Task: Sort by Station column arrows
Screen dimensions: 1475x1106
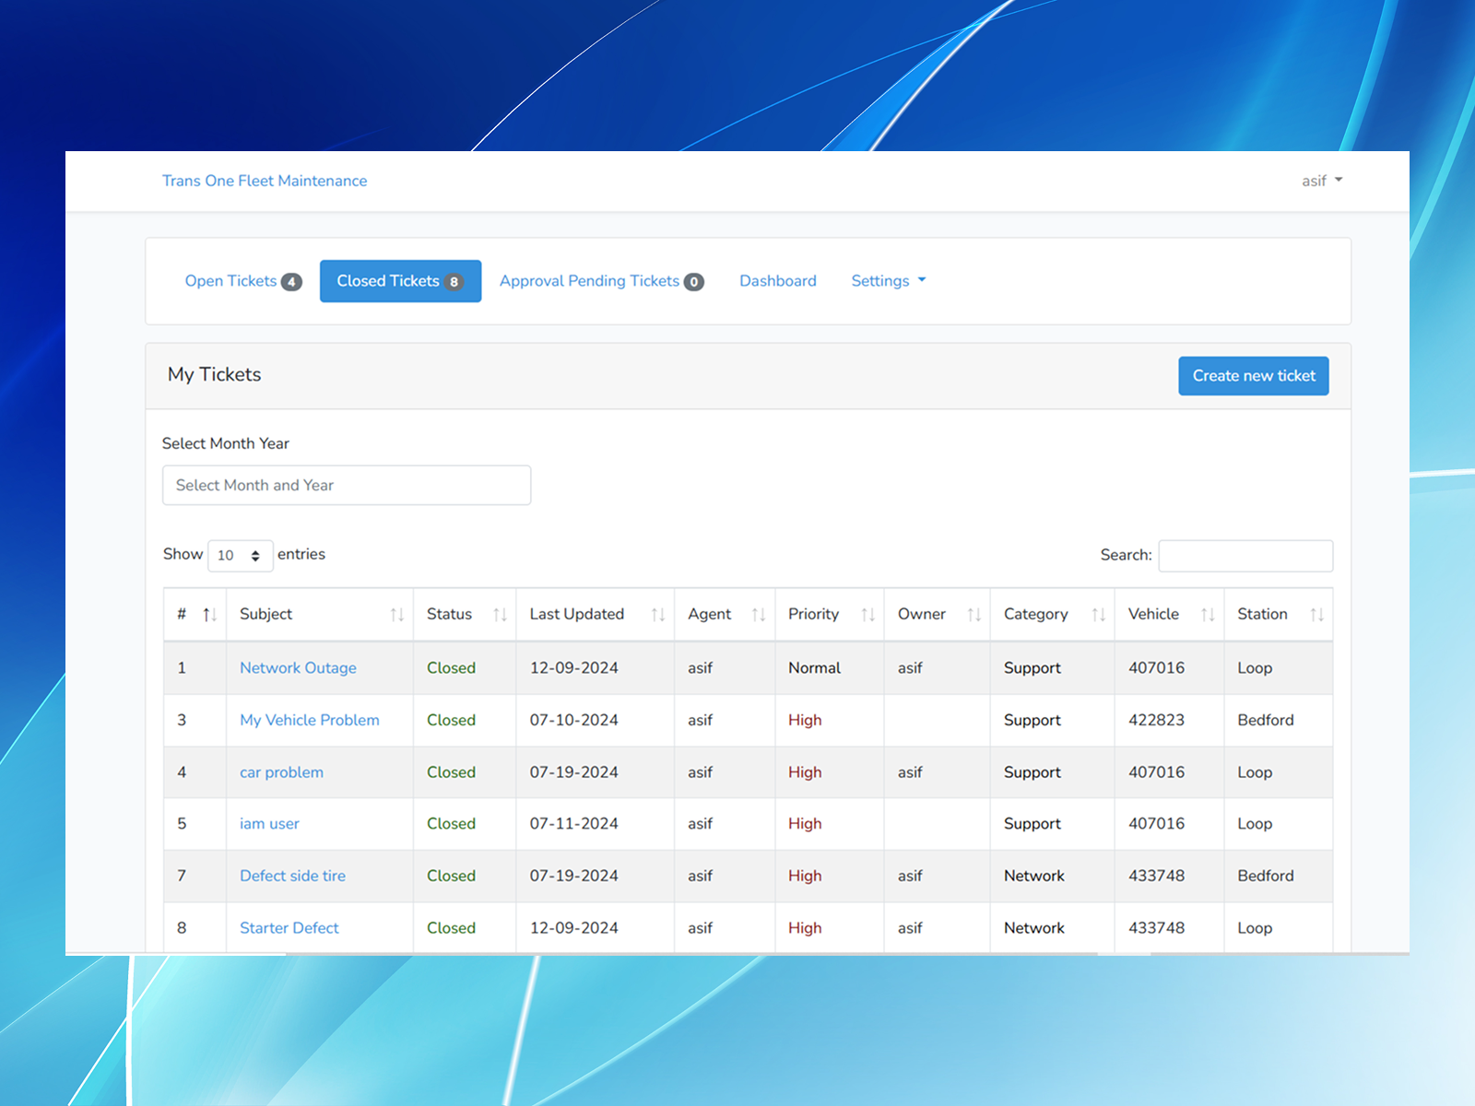Action: coord(1316,615)
